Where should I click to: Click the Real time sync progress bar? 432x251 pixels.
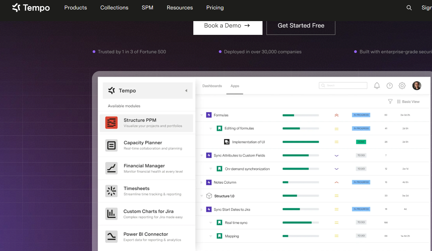point(301,223)
